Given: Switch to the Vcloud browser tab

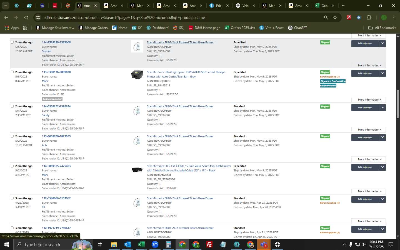Looking at the screenshot, I should (245, 6).
